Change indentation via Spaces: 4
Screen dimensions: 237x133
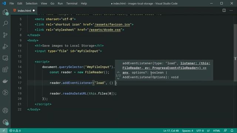coord(187,130)
